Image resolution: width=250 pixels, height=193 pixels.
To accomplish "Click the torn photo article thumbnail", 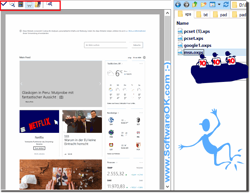I will point(61,175).
